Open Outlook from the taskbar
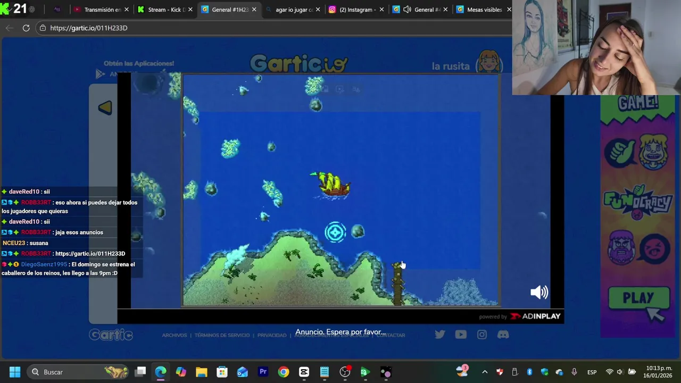The image size is (681, 383). (243, 372)
